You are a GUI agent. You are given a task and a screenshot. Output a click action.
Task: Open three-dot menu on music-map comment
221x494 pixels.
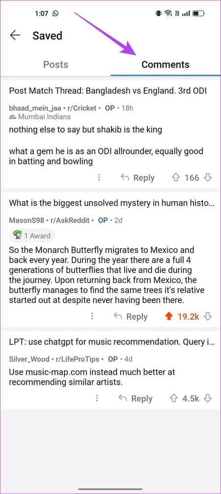97,398
